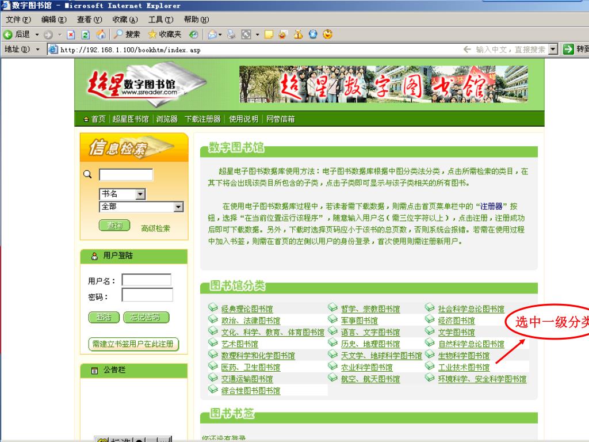Image resolution: width=589 pixels, height=442 pixels.
Task: Click the bulletin icon beside 公告栏
Action: [94, 371]
